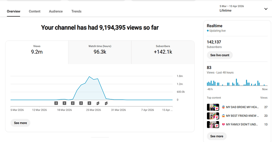Click See more under Top content
The height and width of the screenshot is (142, 272).
point(217,136)
